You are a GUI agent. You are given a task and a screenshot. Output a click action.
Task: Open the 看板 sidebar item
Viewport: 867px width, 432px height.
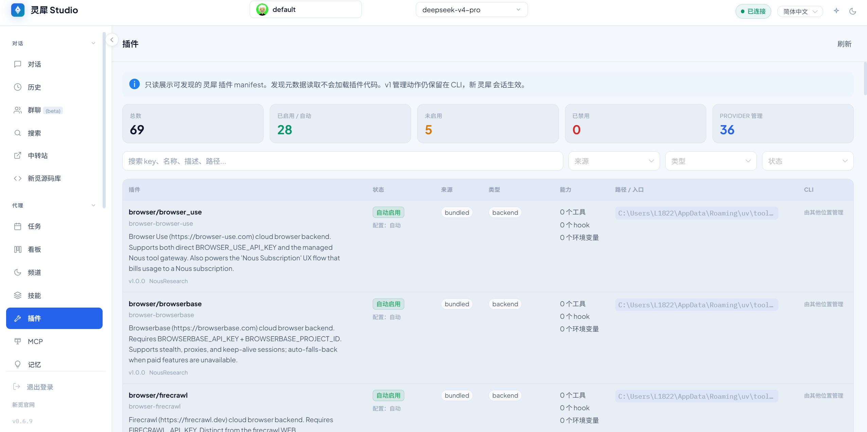[54, 249]
